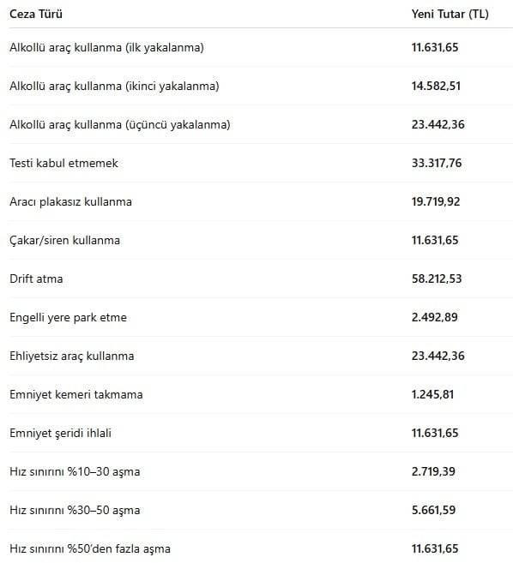The height and width of the screenshot is (563, 513).
Task: Click the Hız sınırını %50'den fazla aşma label
Action: [90, 549]
